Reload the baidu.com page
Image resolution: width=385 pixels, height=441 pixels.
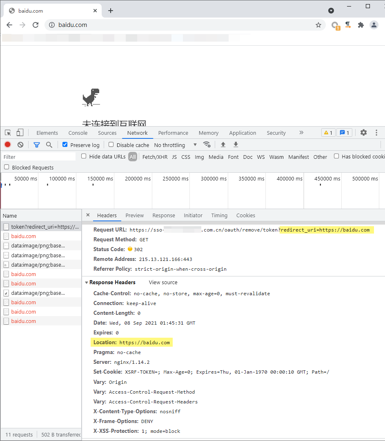coord(36,25)
